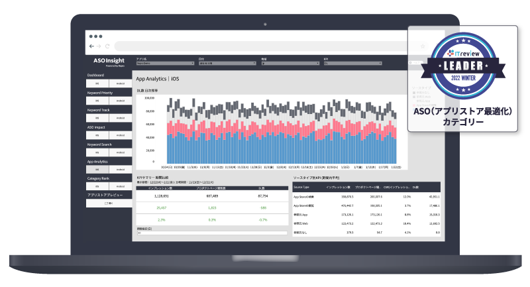Select iOS under Keyword Search
Viewport: 530px width, 287px height.
97,152
